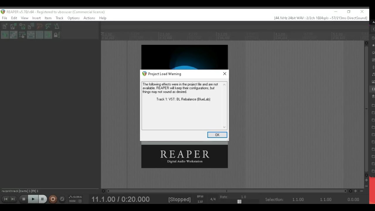Click the selection start field 1.1.00

[x=298, y=200]
